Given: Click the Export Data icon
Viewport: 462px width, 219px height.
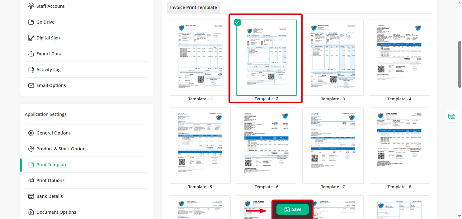Looking at the screenshot, I should coord(31,54).
